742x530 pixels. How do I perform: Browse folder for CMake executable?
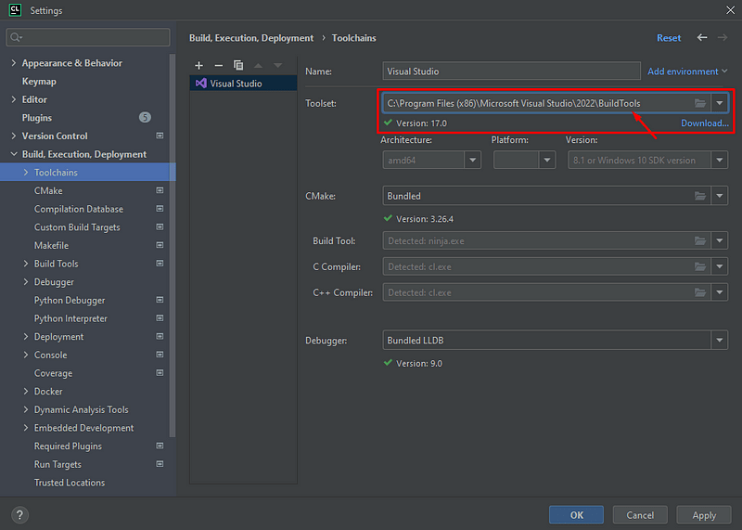tap(700, 196)
